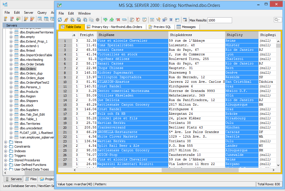Click the add server icon in main window
The image size is (285, 191).
pos(5,19)
